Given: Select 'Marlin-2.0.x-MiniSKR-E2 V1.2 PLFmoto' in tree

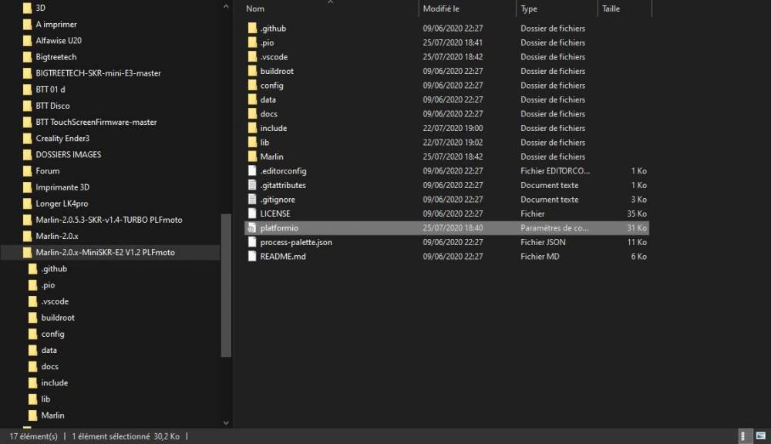Looking at the screenshot, I should [x=105, y=252].
